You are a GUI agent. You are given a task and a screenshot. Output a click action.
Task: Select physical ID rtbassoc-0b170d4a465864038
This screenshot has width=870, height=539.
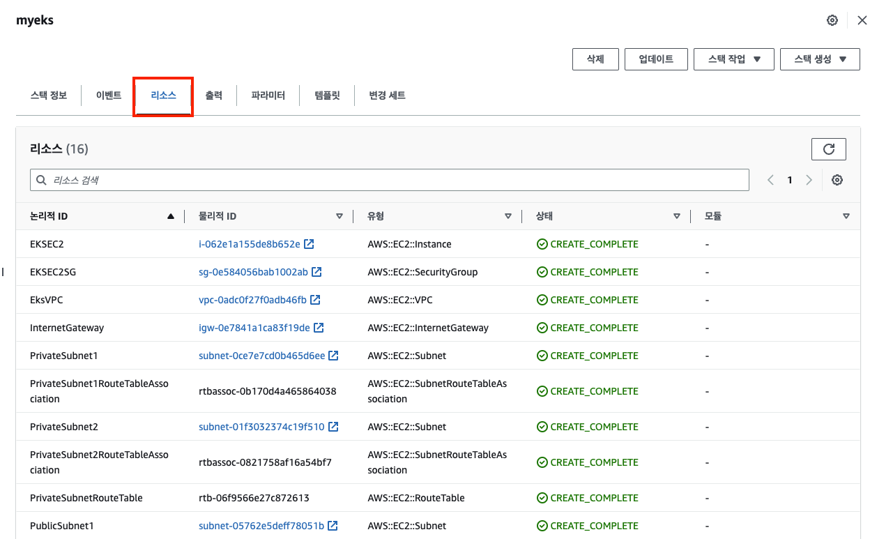[x=268, y=391]
